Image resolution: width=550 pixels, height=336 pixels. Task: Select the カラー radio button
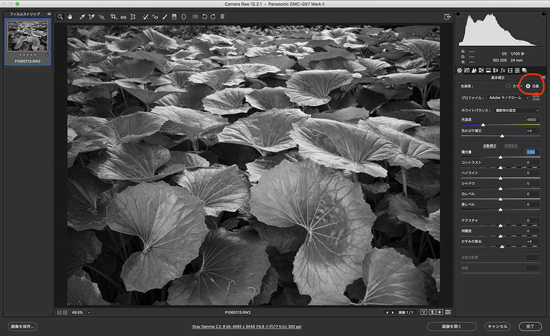[508, 86]
